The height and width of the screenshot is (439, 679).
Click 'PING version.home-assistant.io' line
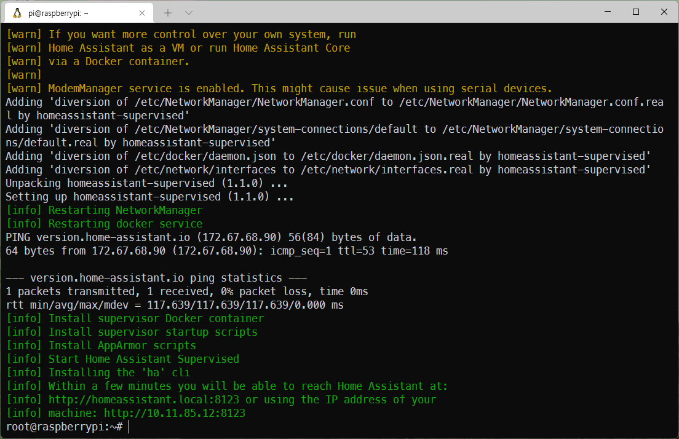coord(211,237)
